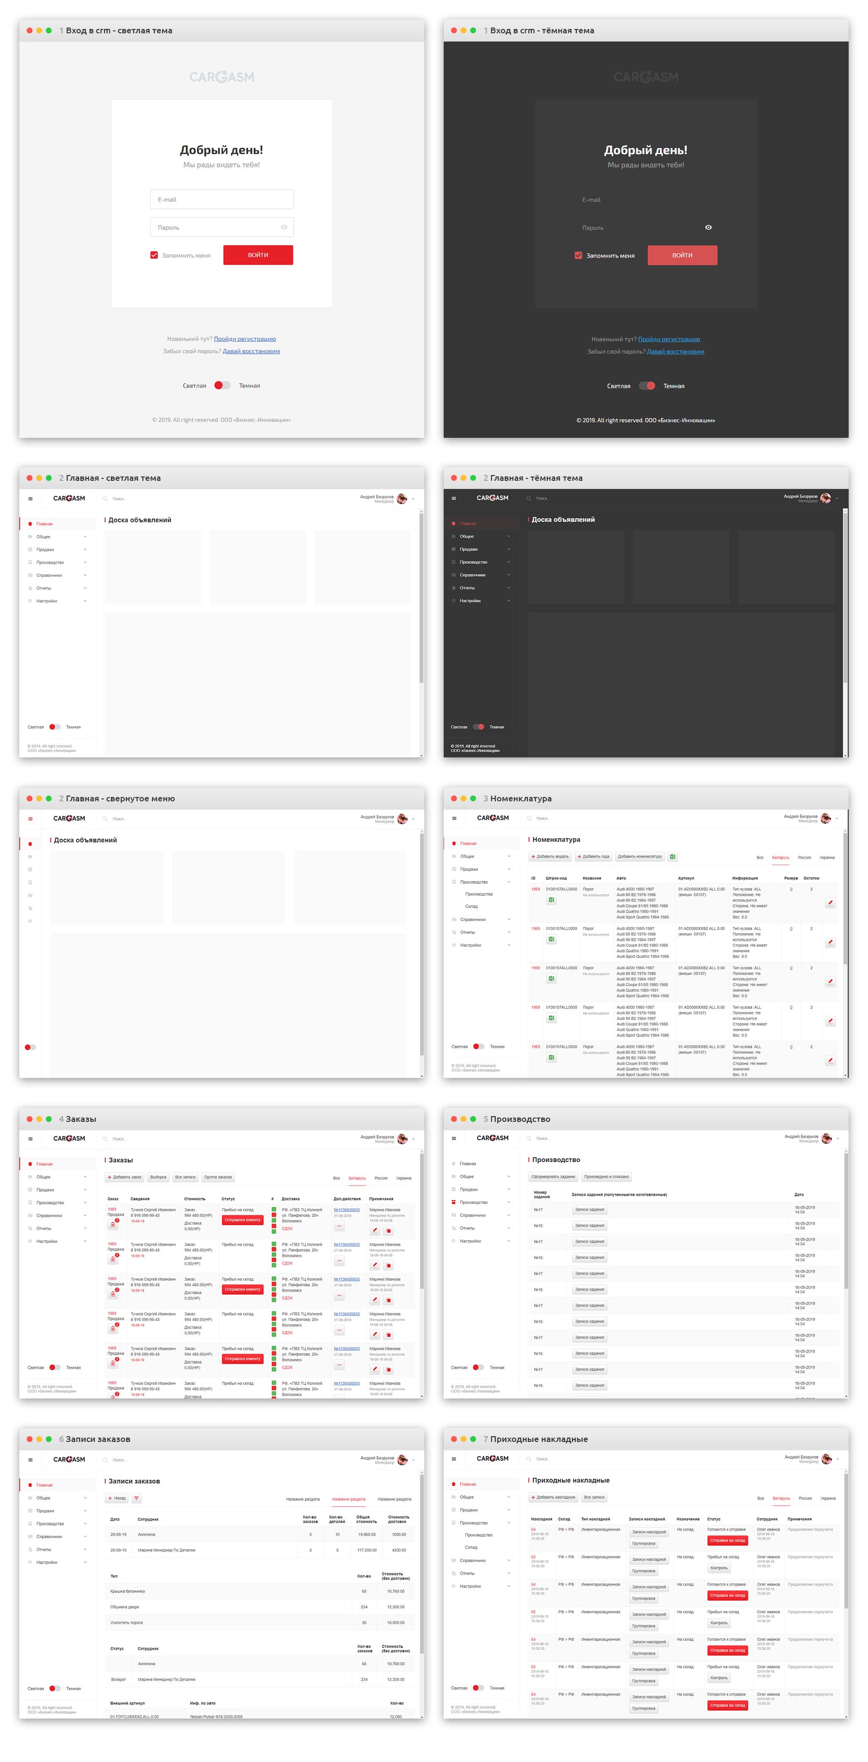Select Украина tab in Заказы window

click(404, 1178)
